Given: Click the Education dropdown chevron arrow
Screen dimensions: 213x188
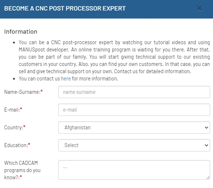Looking at the screenshot, I should 206,145.
